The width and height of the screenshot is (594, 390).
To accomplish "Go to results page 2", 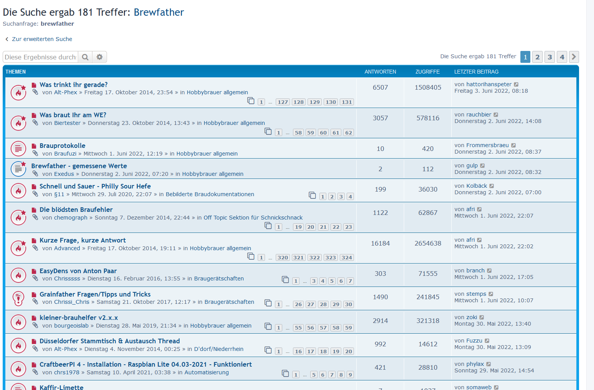I will click(x=537, y=57).
